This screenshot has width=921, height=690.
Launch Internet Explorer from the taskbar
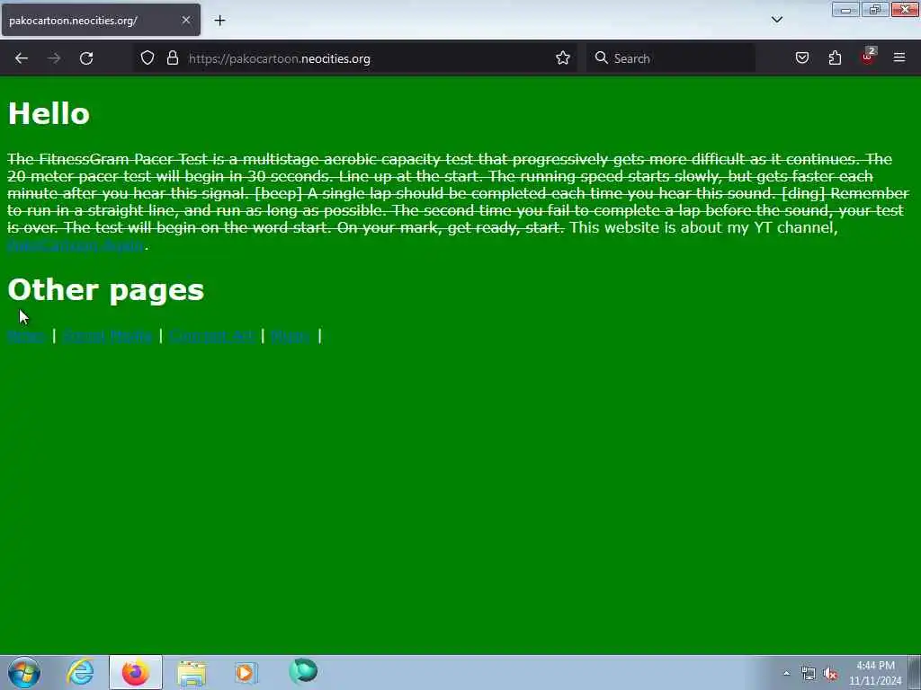tap(80, 672)
